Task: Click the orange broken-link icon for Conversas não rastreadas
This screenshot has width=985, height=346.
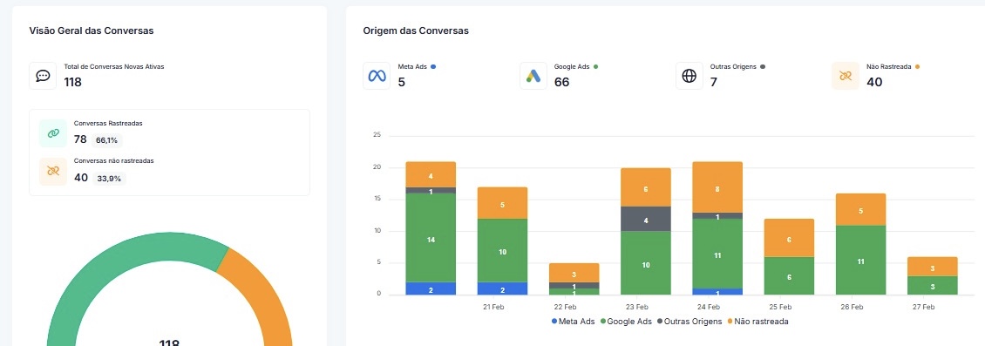Action: click(x=53, y=171)
